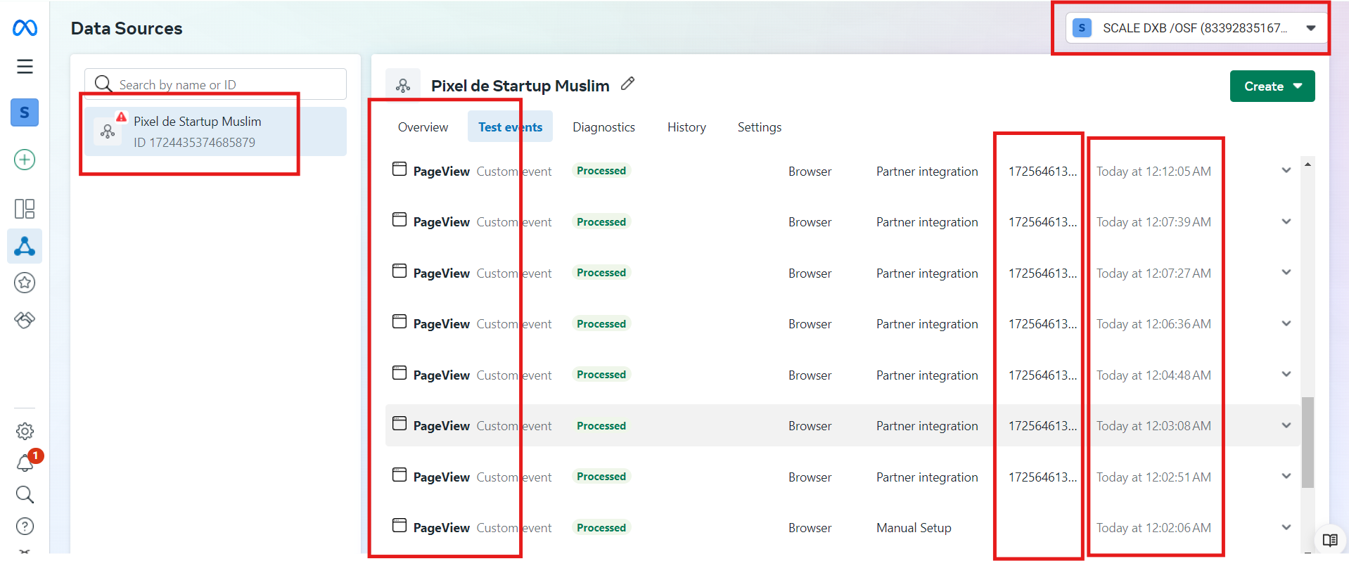Click the browser icon of the 12:06:36 AM PageView
Screen dimensions: 1349x561
(399, 321)
